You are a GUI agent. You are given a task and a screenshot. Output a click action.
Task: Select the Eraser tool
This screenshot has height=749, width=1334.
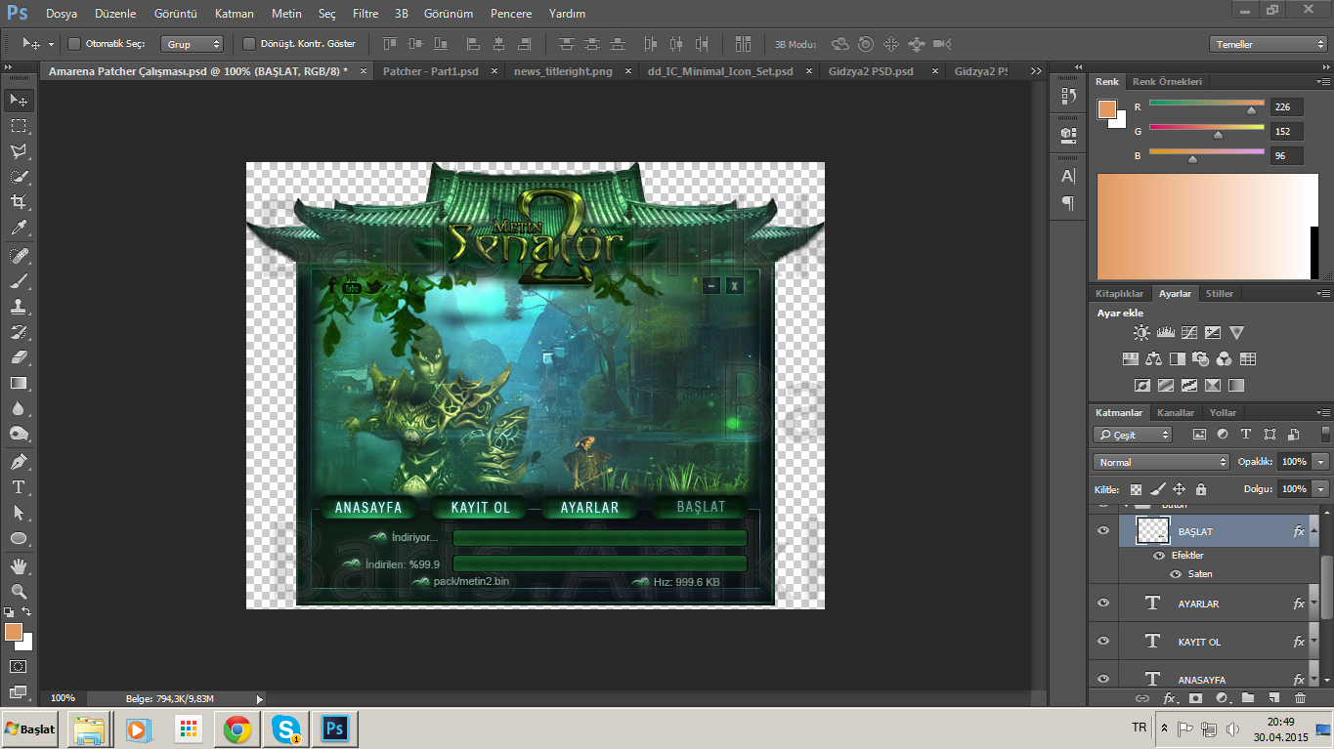click(x=19, y=357)
